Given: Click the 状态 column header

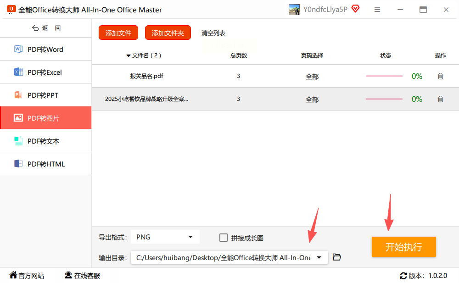Looking at the screenshot, I should 386,55.
